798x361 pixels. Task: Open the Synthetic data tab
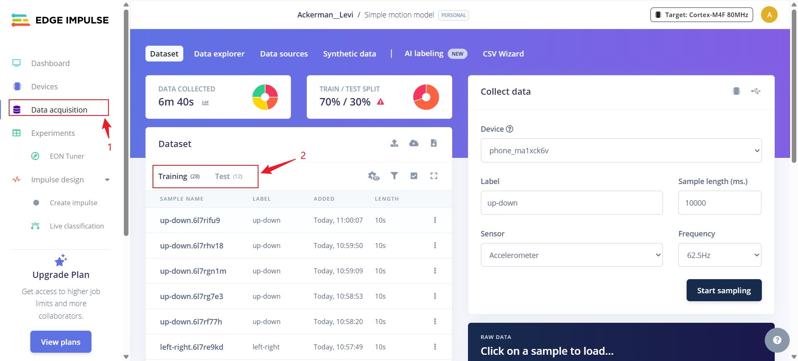click(x=350, y=54)
